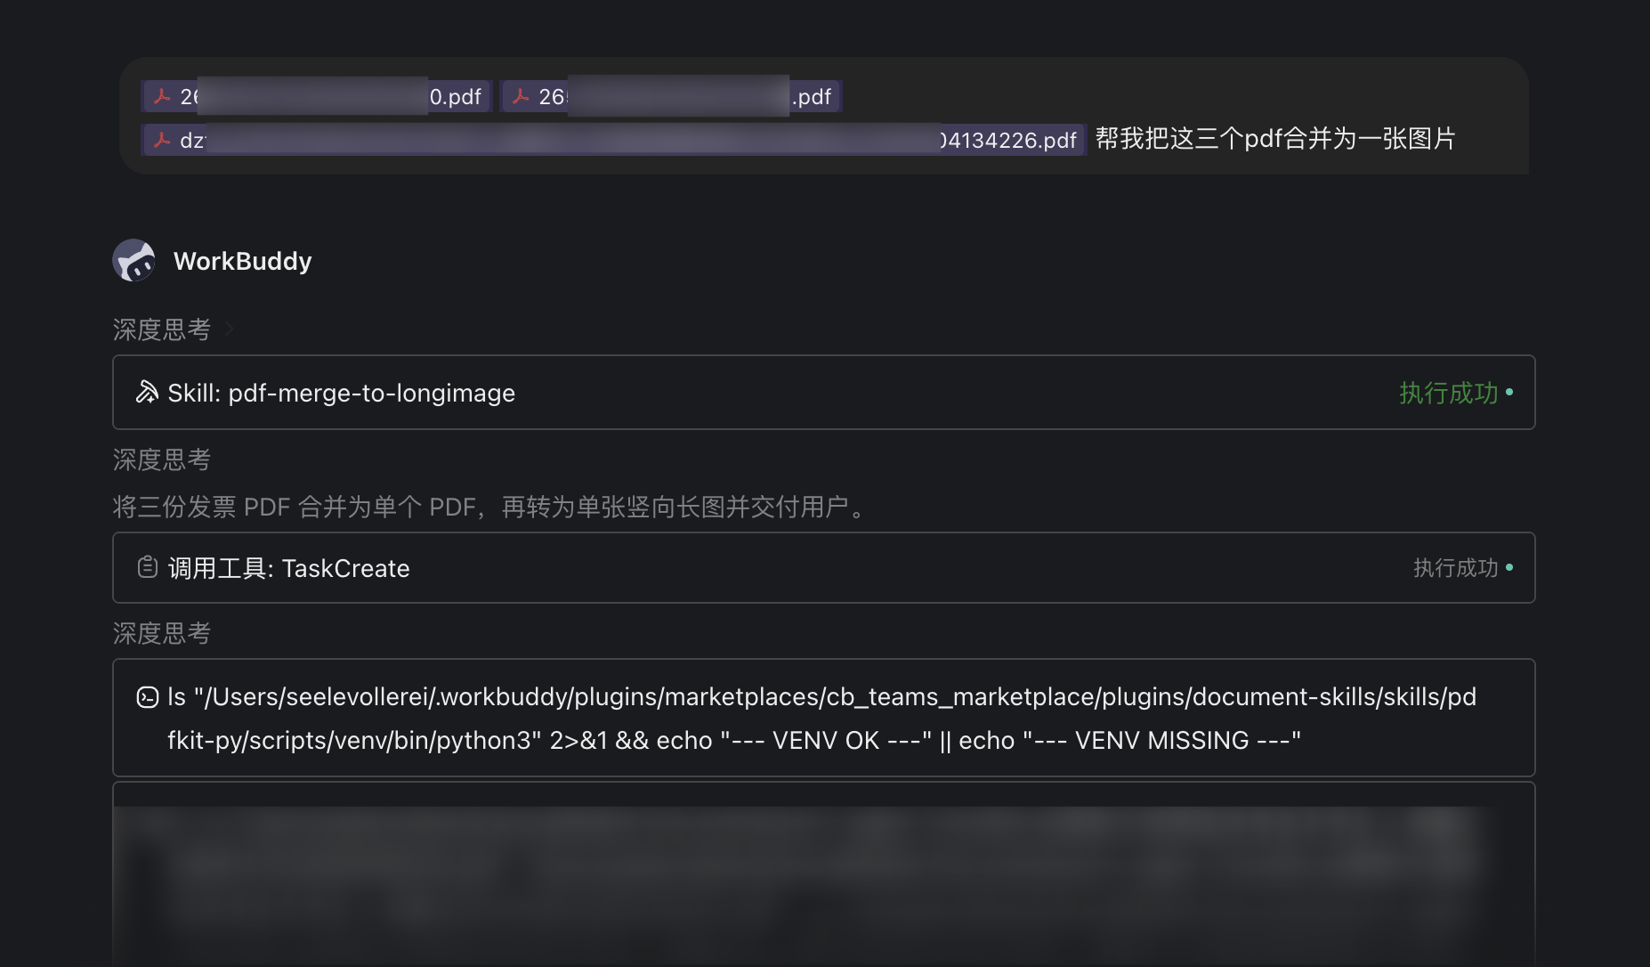
Task: Open the 调用工具: TaskCreate step
Action: tap(824, 568)
